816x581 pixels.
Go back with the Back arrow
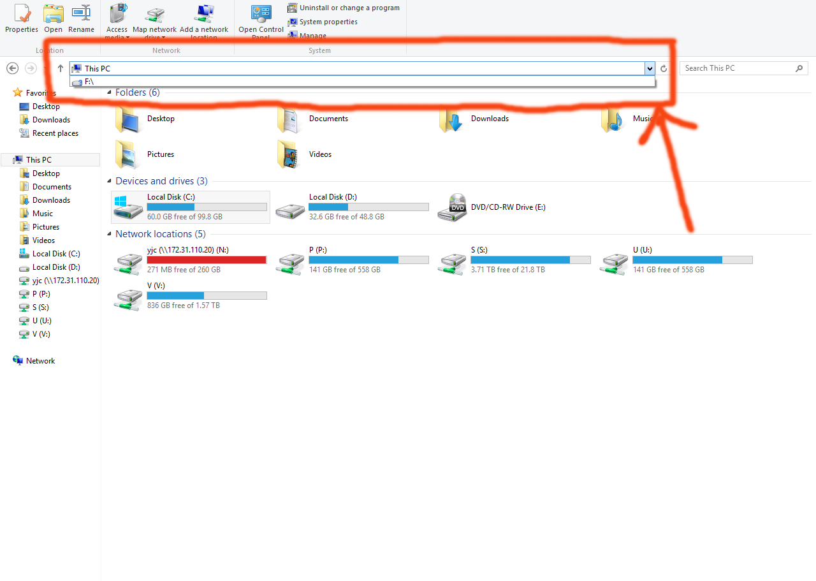pyautogui.click(x=12, y=68)
